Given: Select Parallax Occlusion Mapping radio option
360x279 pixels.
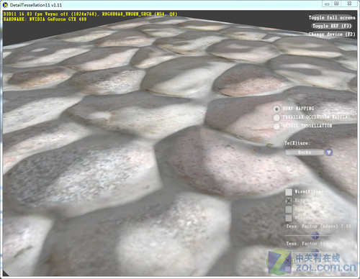Looking at the screenshot, I should (x=276, y=117).
